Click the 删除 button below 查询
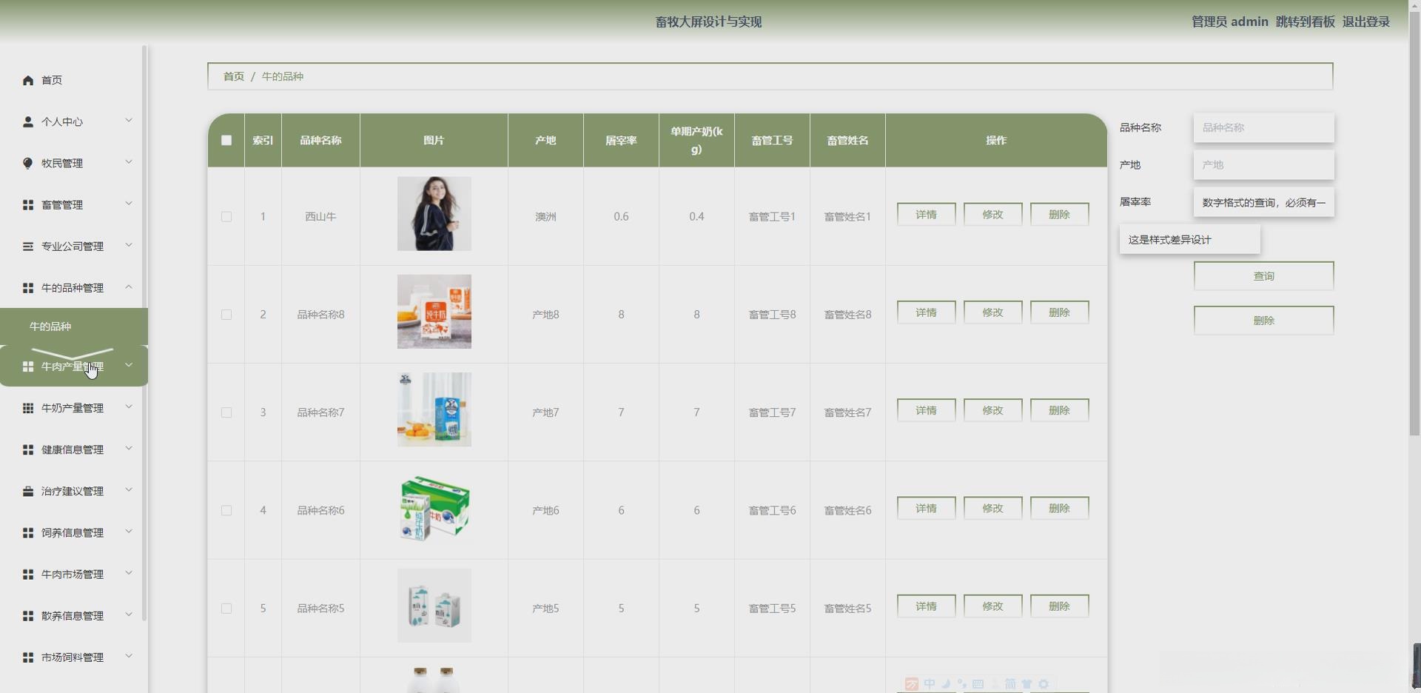1421x693 pixels. [x=1263, y=321]
